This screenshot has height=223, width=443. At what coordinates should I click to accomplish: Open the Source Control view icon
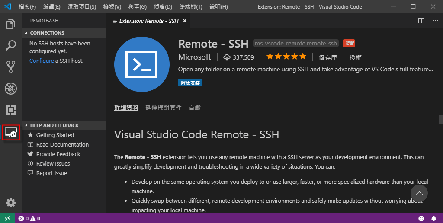click(x=11, y=67)
